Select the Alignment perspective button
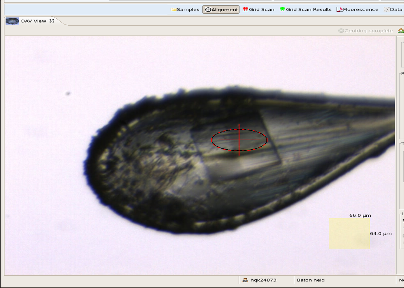Screen dimensions: 404x288 (221, 9)
